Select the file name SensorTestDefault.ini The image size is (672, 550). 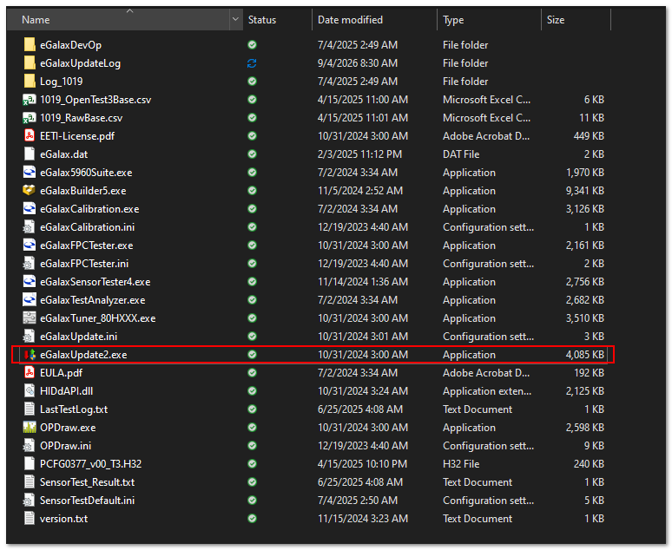(x=87, y=501)
